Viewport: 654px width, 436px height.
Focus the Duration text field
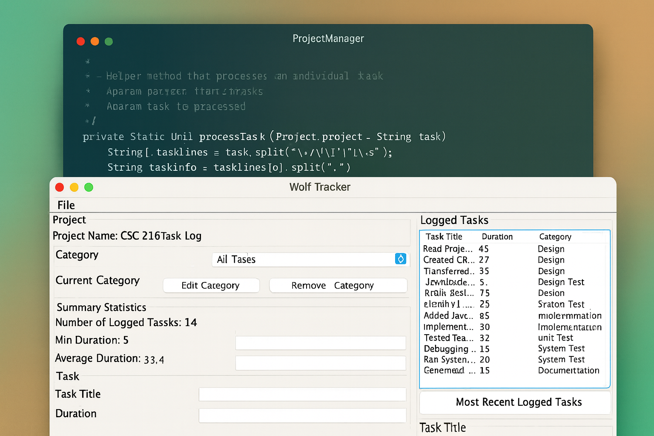pos(302,415)
